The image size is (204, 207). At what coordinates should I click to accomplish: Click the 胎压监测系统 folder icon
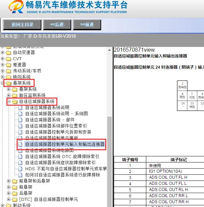click(x=15, y=96)
